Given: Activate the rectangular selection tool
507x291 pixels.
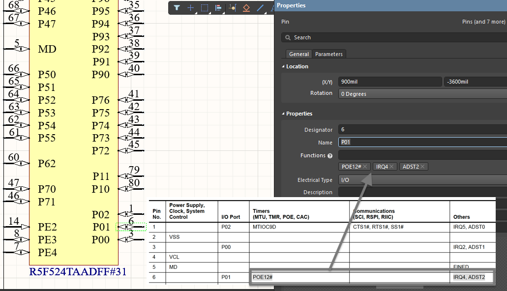Looking at the screenshot, I should (x=204, y=7).
